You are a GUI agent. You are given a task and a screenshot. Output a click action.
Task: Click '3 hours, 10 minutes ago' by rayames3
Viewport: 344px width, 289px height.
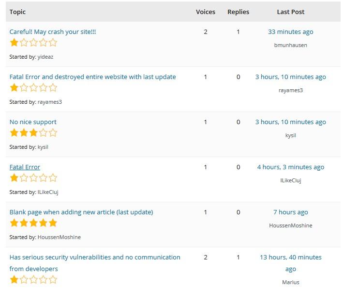point(290,77)
